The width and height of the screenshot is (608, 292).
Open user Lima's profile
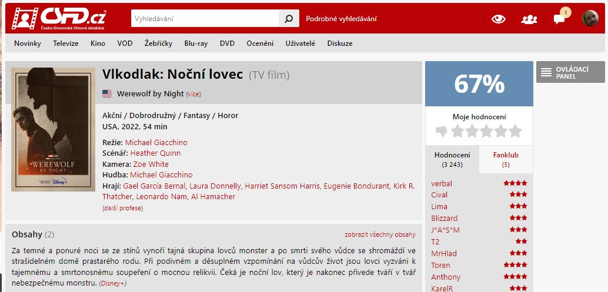(x=439, y=206)
